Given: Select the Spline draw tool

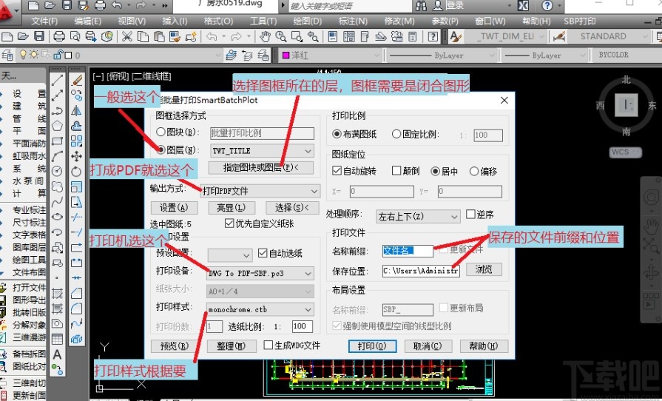Looking at the screenshot, I should (x=58, y=202).
